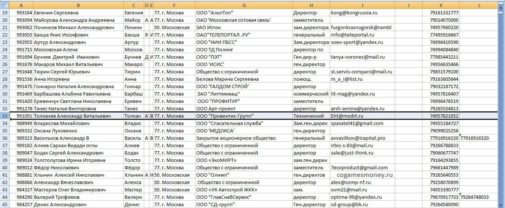Click cell ООО «УК Автострой ЖКХ»

click(x=244, y=190)
